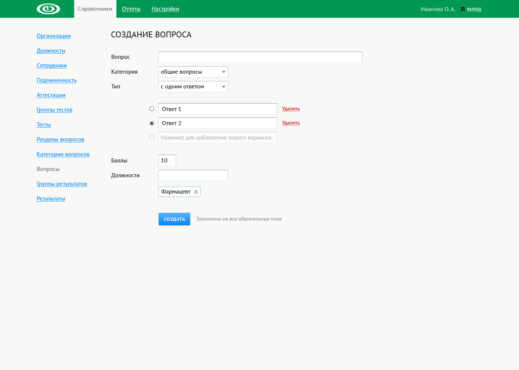The height and width of the screenshot is (370, 519).
Task: Expand the Тип dropdown selector
Action: (x=193, y=87)
